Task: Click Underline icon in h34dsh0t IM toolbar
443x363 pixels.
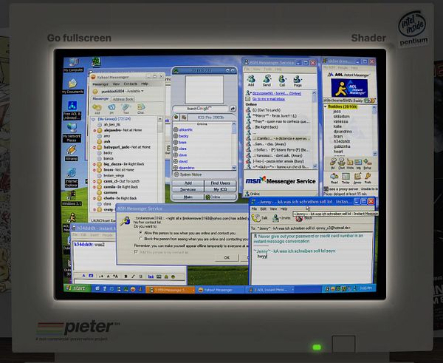Action: pos(140,277)
